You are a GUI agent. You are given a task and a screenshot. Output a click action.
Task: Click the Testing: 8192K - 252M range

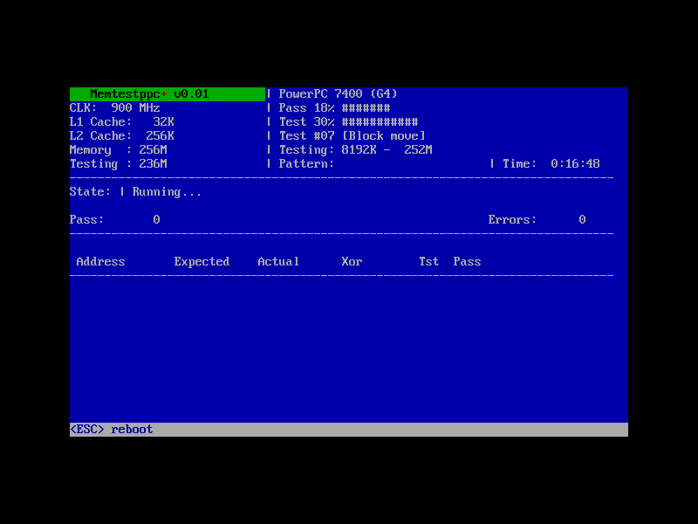tap(356, 149)
